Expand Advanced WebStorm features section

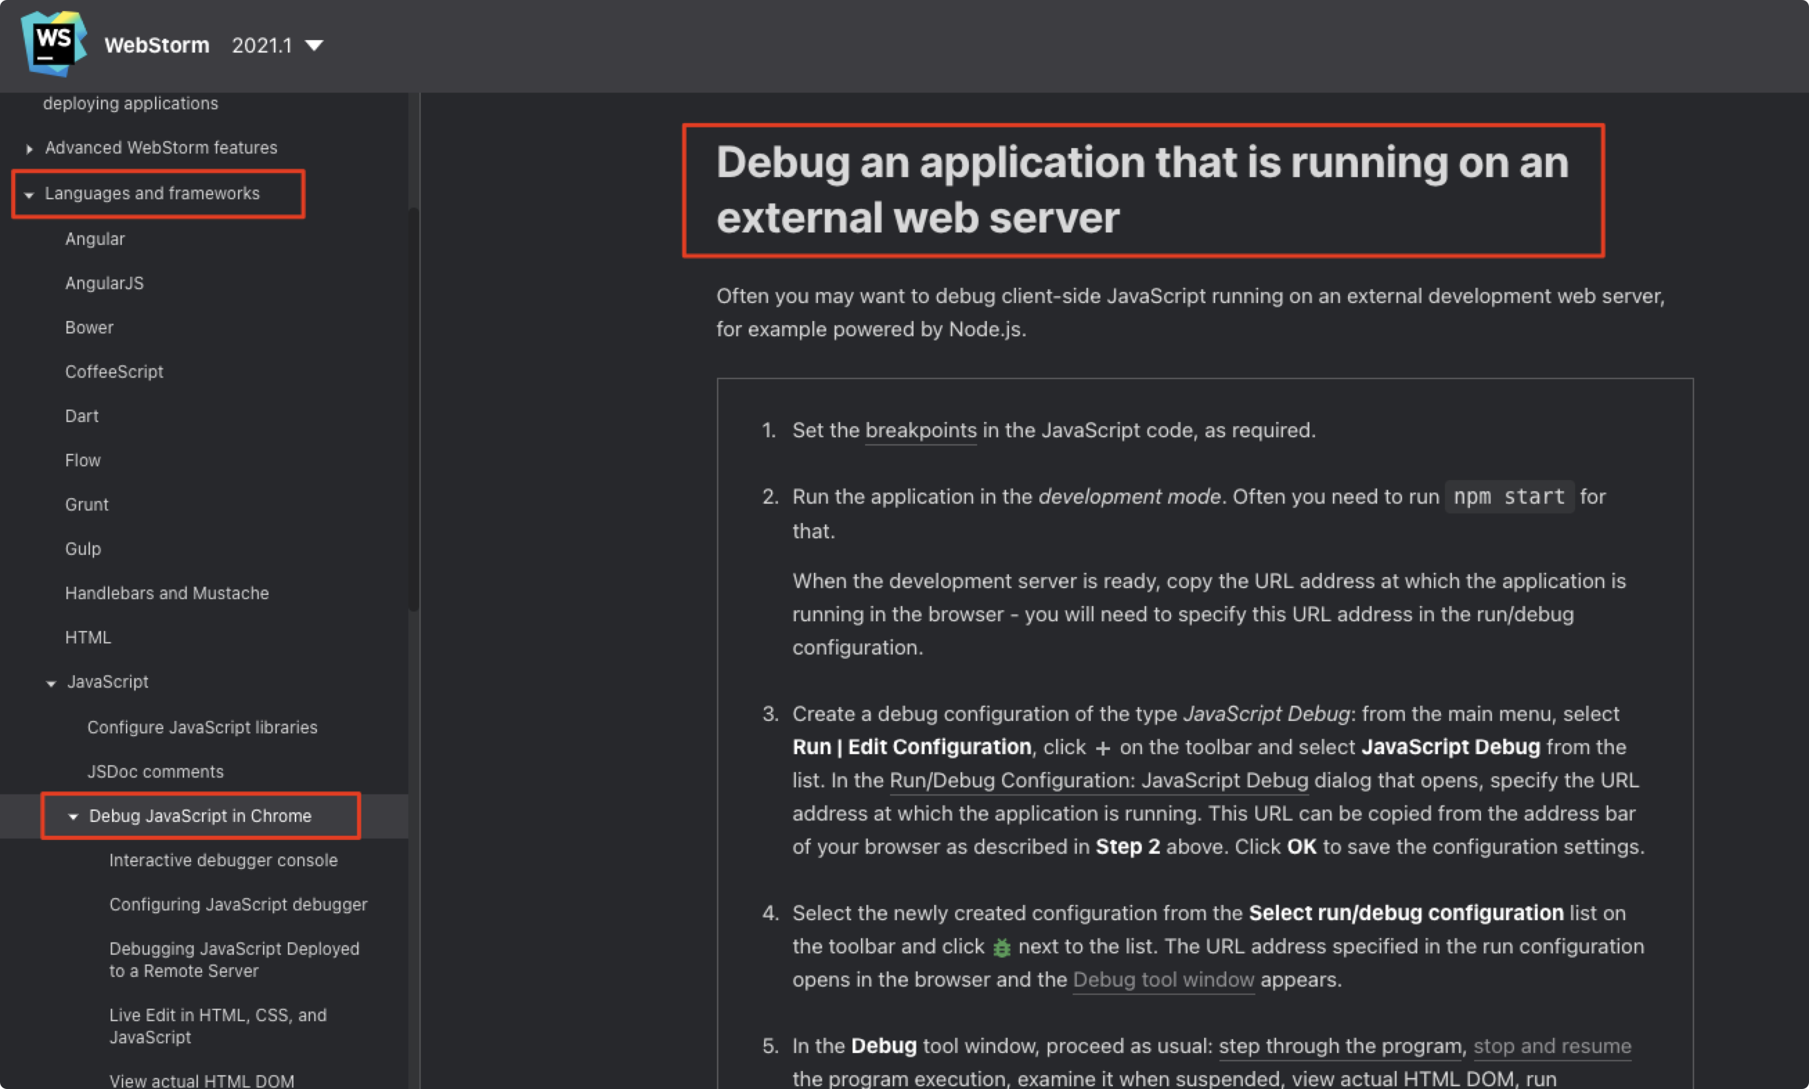[29, 149]
